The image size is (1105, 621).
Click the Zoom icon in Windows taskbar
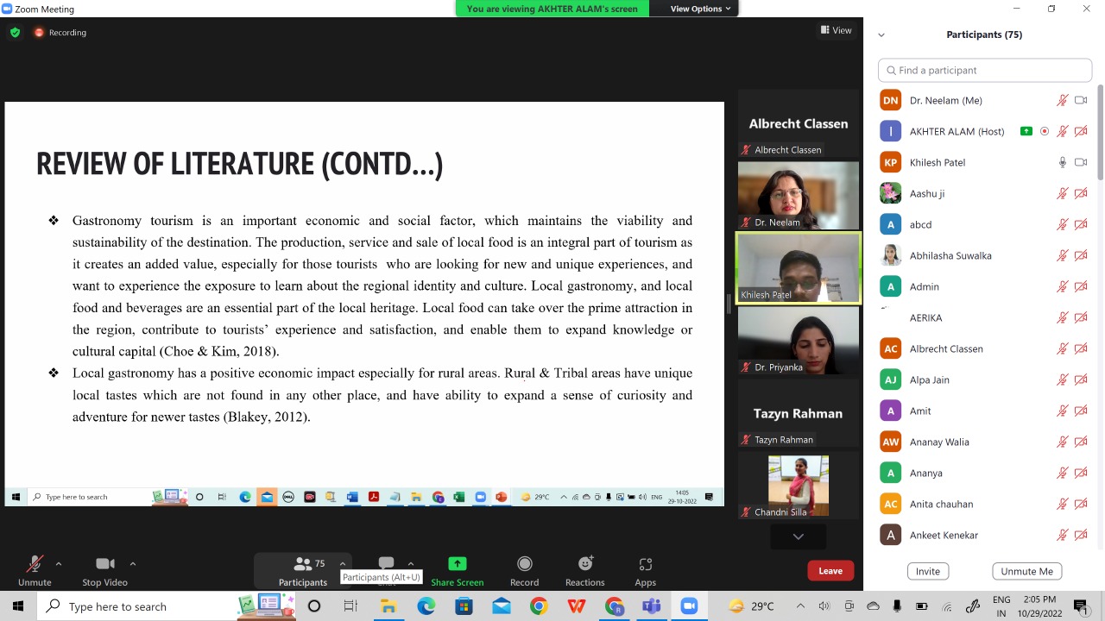(x=689, y=606)
